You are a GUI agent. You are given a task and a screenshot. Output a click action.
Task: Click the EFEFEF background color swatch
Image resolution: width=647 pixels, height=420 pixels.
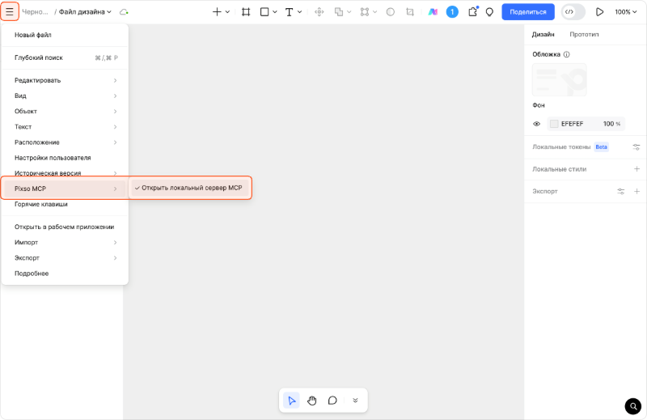[554, 124]
